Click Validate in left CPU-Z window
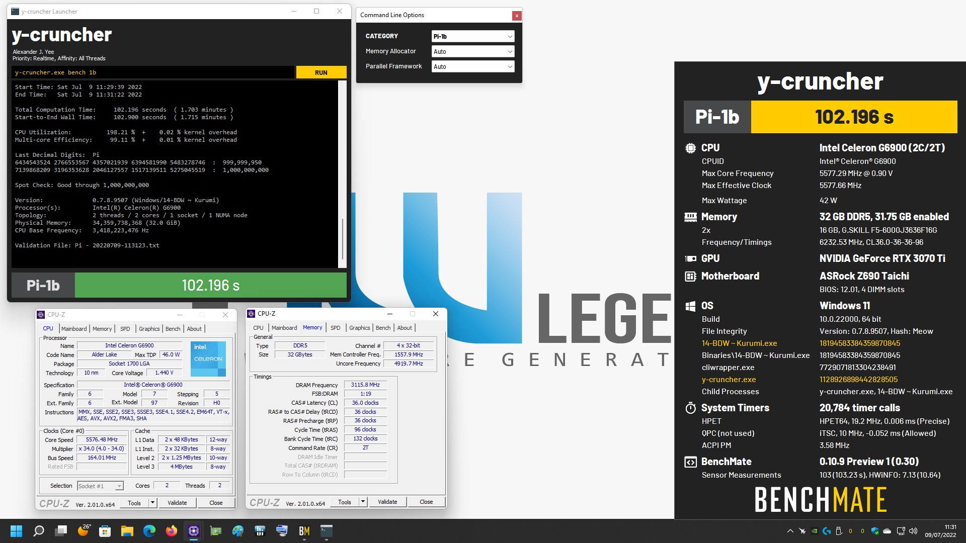 [177, 503]
